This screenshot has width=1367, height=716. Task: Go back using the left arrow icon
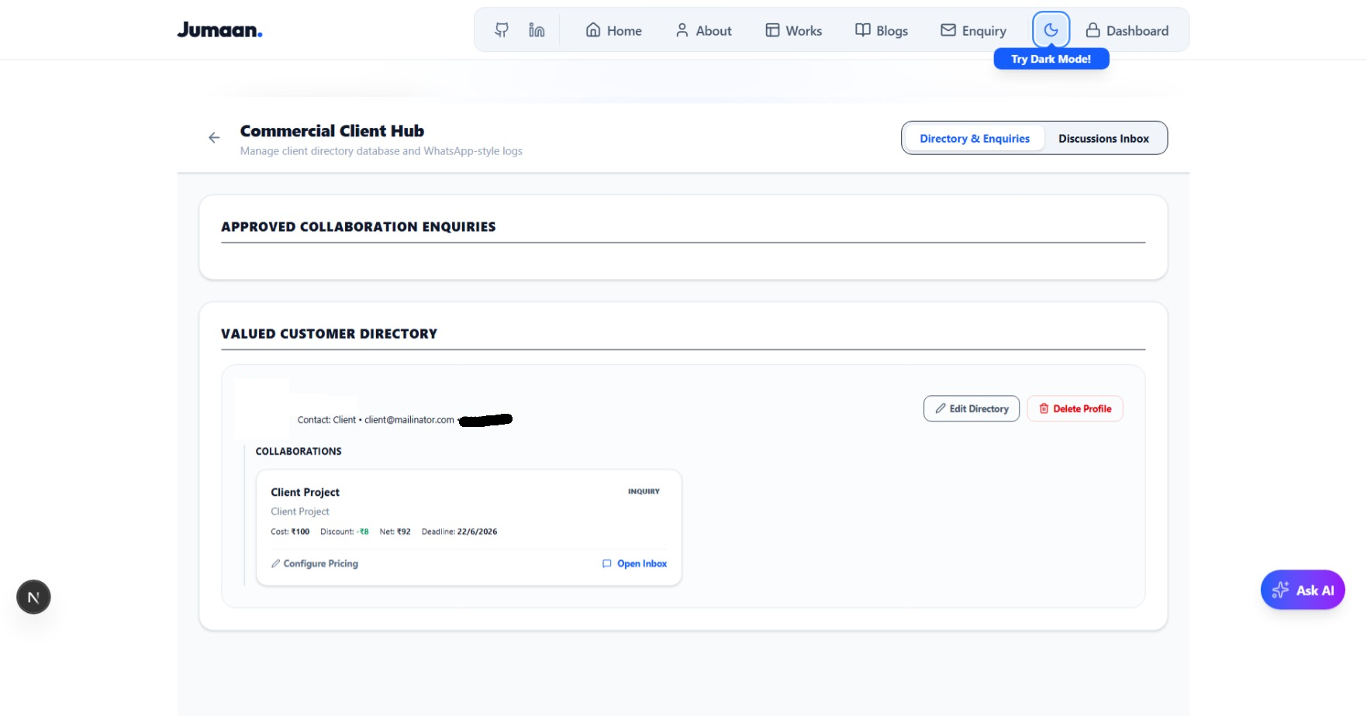(214, 138)
